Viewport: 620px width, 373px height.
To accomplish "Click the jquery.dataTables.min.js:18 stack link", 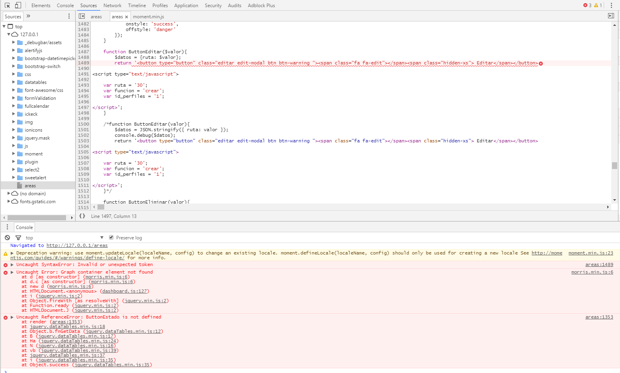I will [x=67, y=326].
